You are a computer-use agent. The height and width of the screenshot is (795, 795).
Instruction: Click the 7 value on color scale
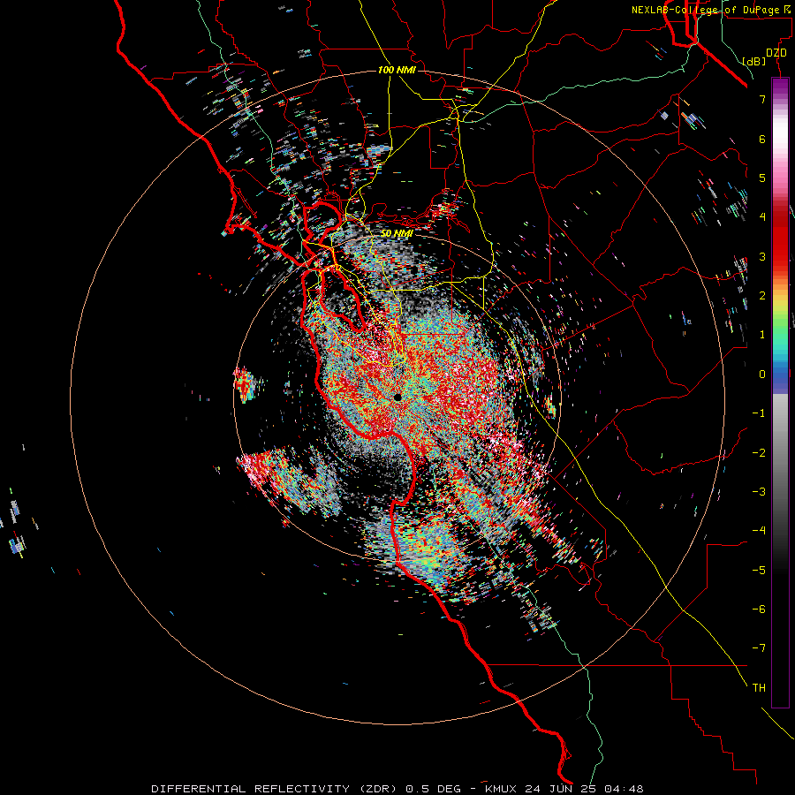(762, 99)
